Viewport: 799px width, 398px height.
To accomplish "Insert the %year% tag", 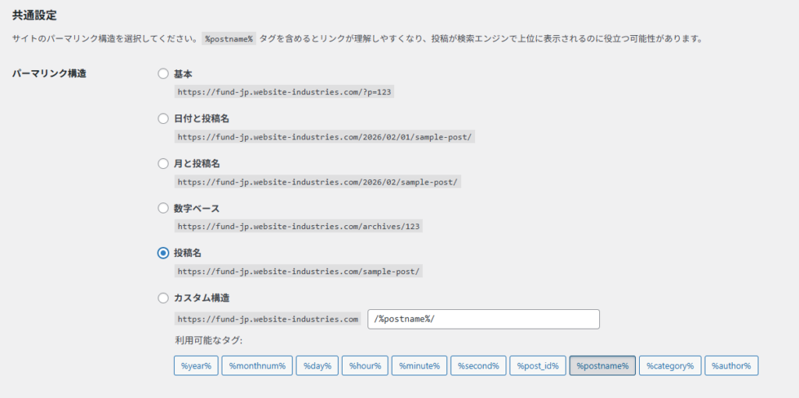I will point(196,366).
